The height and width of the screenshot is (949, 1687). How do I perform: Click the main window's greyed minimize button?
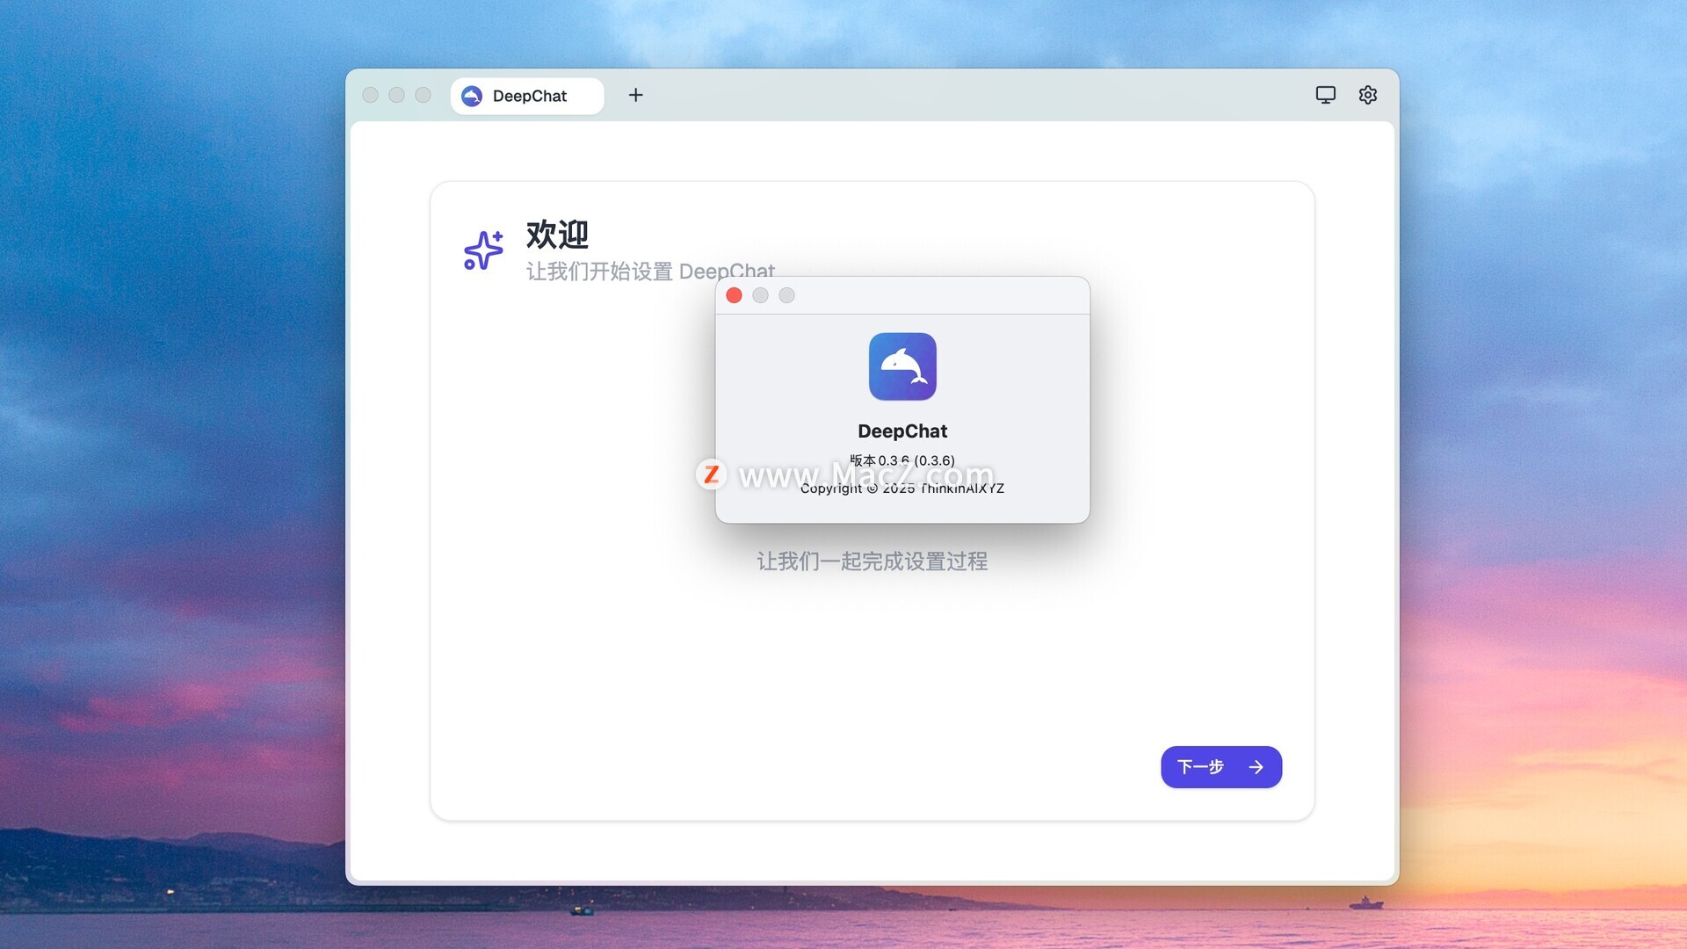396,95
